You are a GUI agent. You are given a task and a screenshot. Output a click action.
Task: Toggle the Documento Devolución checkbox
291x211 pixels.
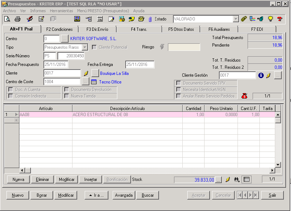click(x=66, y=90)
